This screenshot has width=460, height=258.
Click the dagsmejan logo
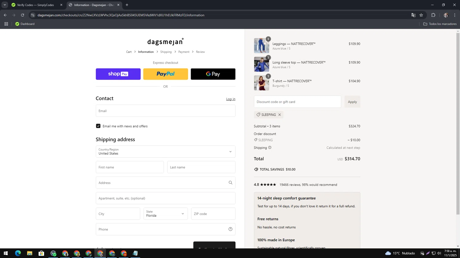coord(165,42)
